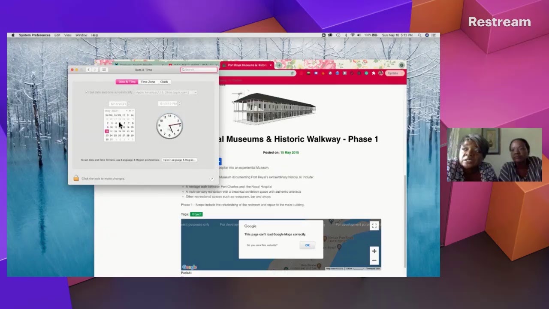549x309 pixels.
Task: Close the Port Royal Museums tab
Action: [270, 65]
